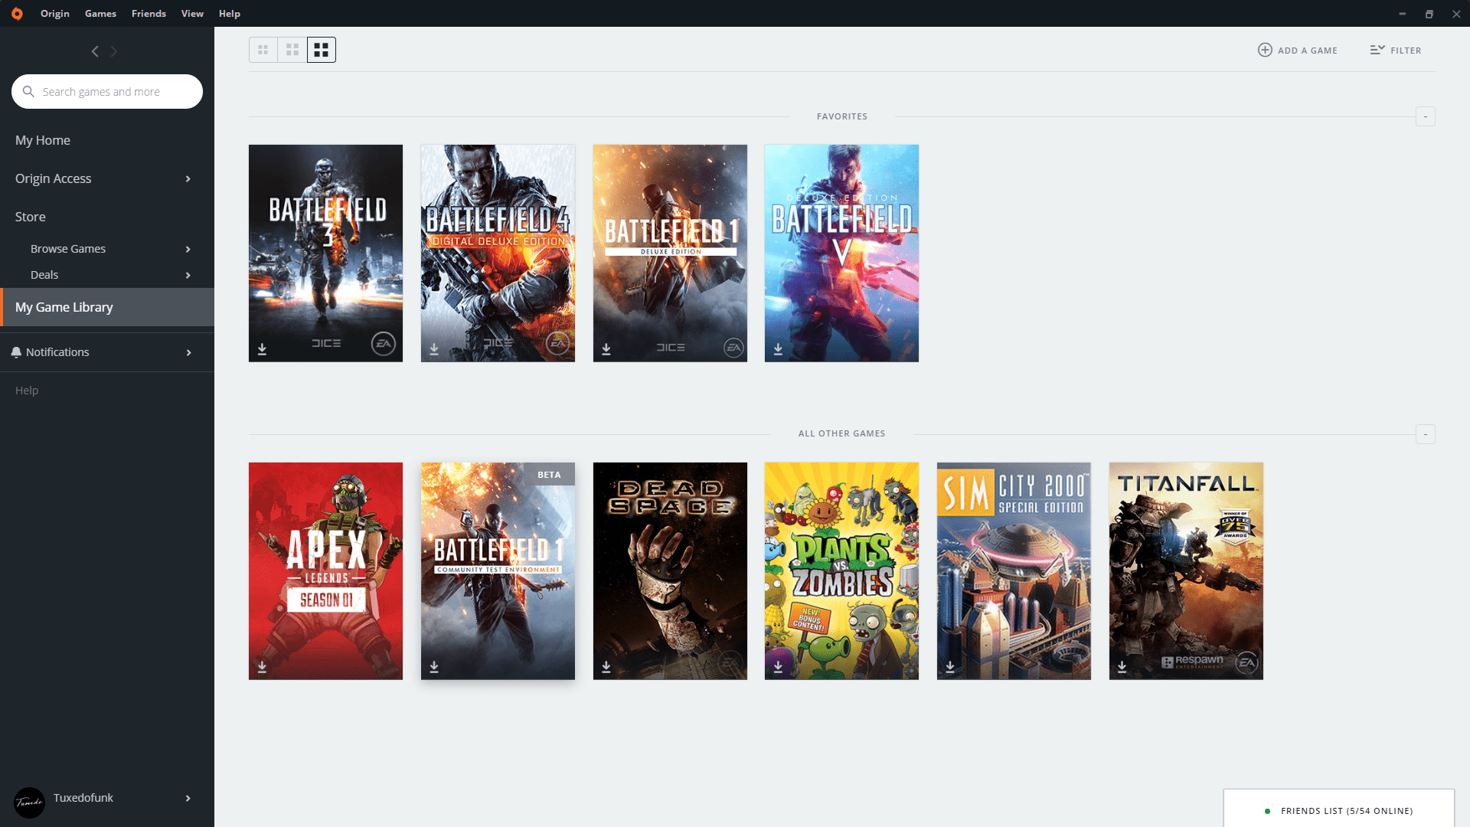
Task: Click the Browse Games label
Action: pyautogui.click(x=68, y=249)
